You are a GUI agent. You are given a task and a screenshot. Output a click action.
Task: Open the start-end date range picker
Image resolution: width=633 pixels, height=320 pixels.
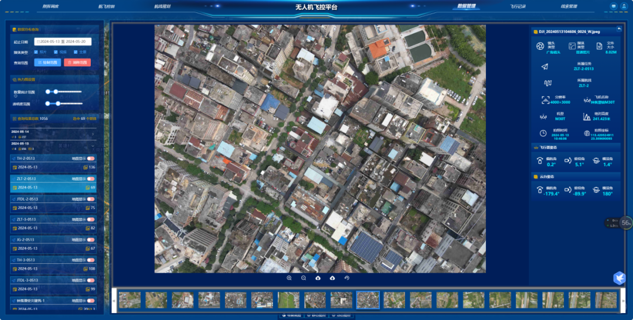[x=63, y=42]
